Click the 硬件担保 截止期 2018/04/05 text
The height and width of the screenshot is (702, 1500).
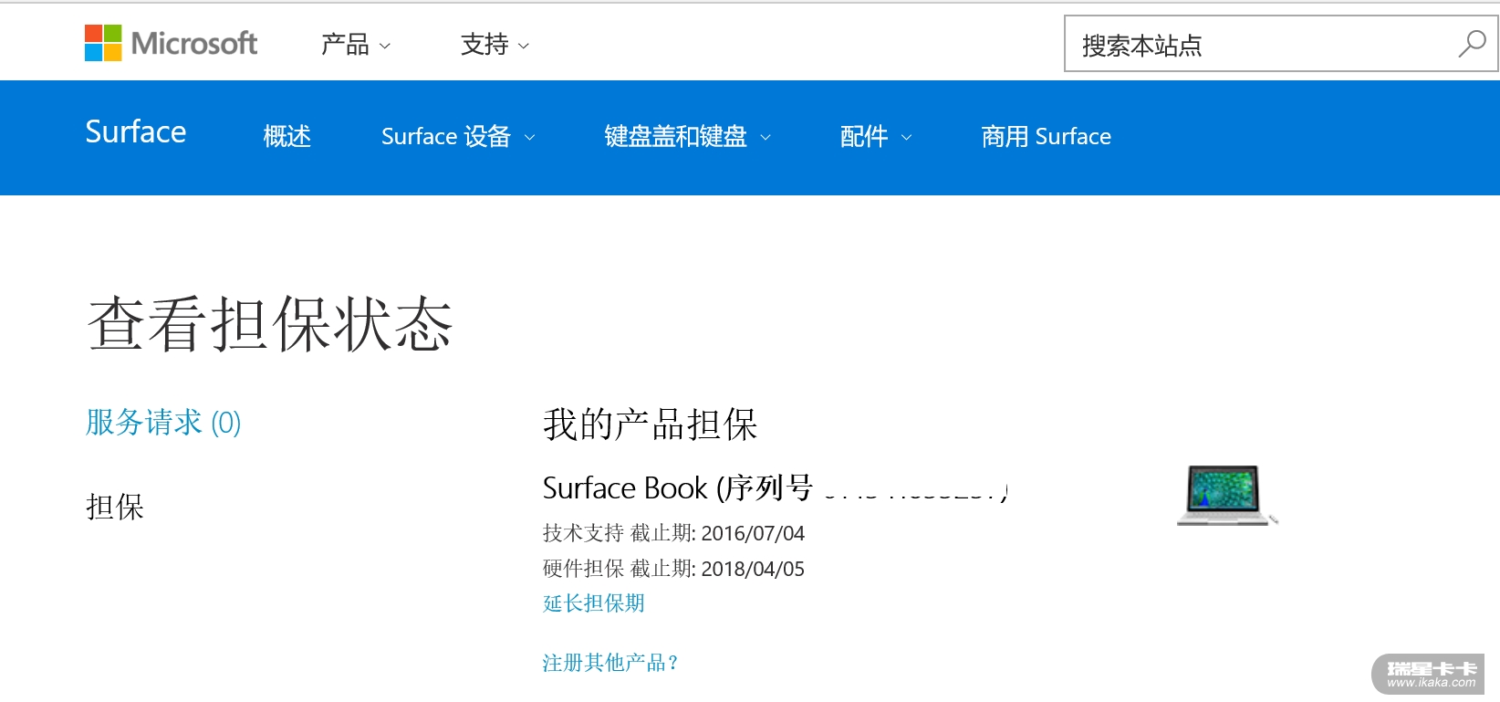point(673,569)
